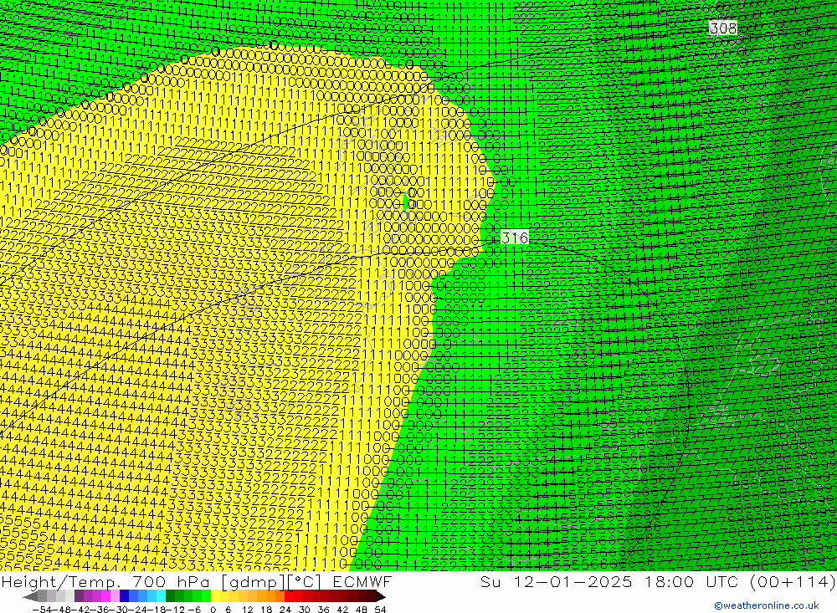Click the small green spot inside yellow area
Image resolution: width=837 pixels, height=613 pixels.
point(406,201)
